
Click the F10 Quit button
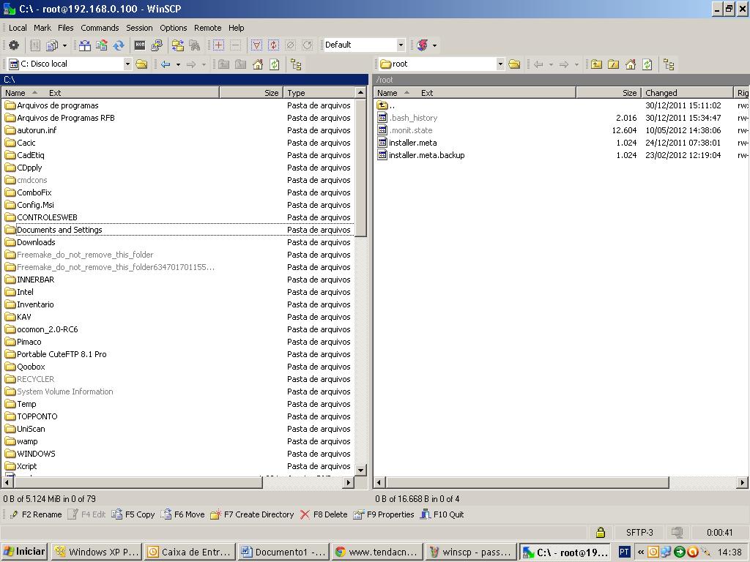[x=442, y=514]
